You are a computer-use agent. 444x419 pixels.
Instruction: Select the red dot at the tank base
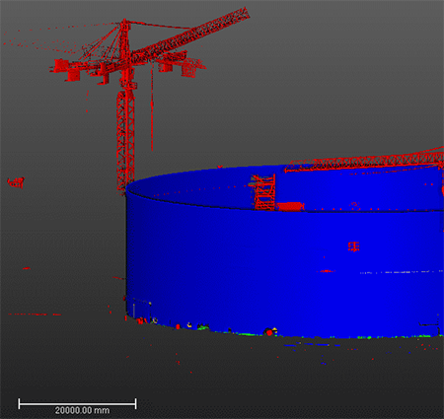tap(269, 332)
